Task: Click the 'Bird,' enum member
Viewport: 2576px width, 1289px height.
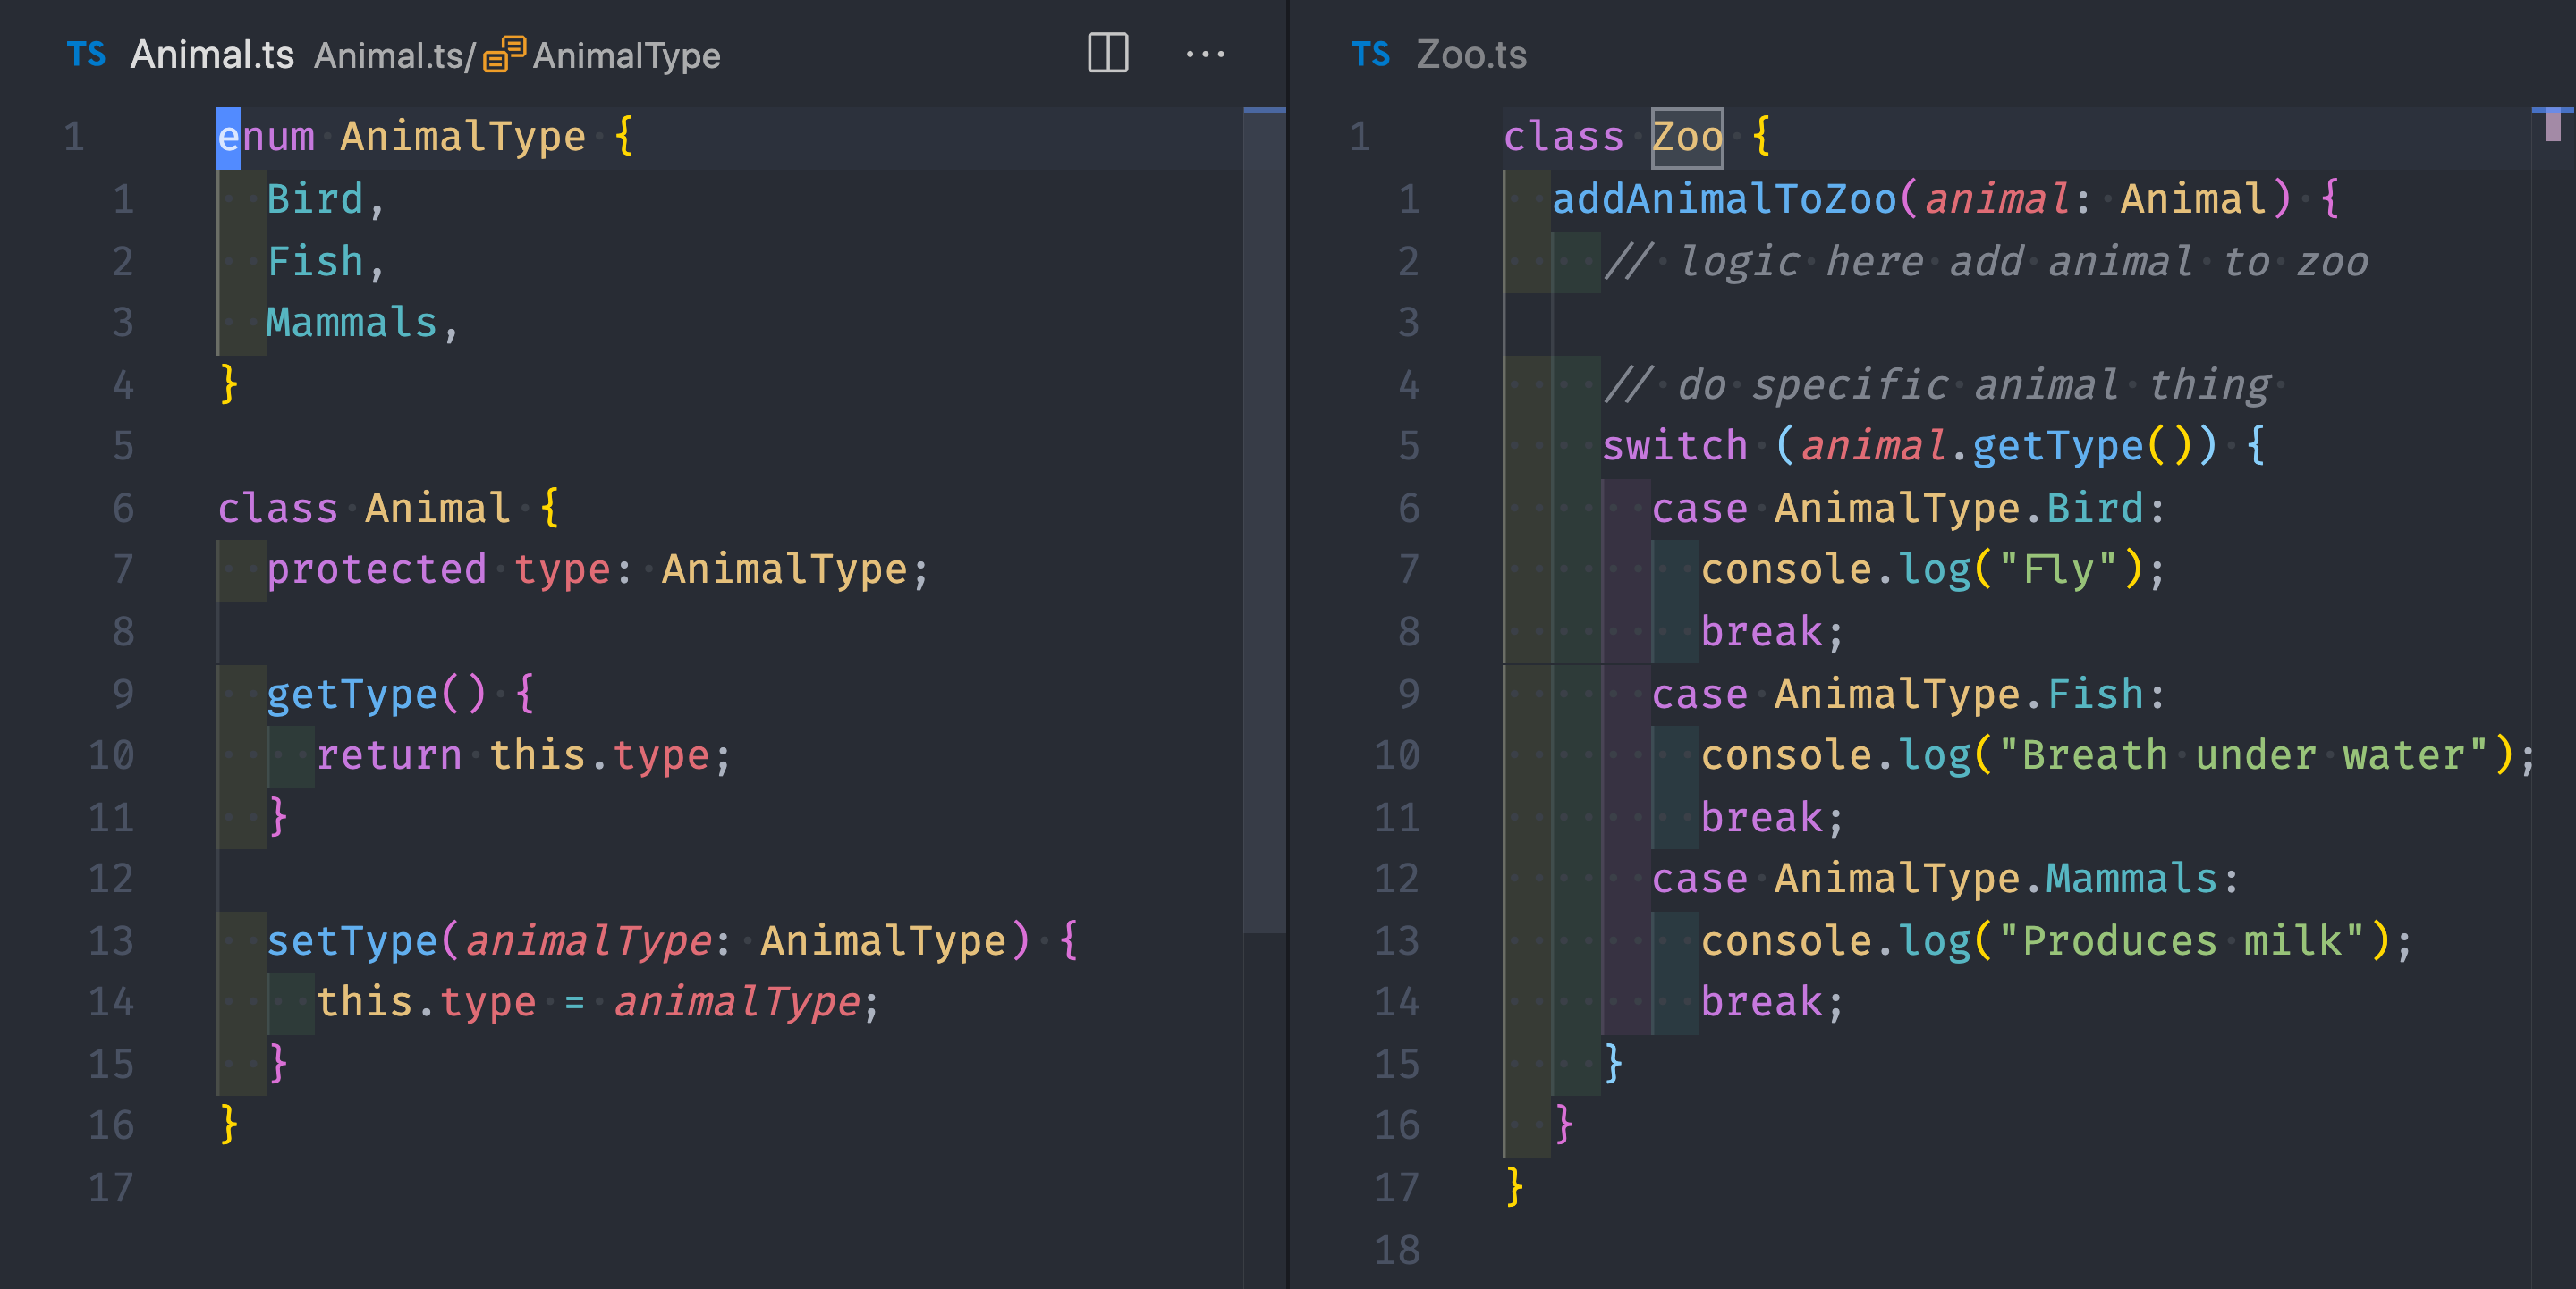Action: [x=326, y=200]
